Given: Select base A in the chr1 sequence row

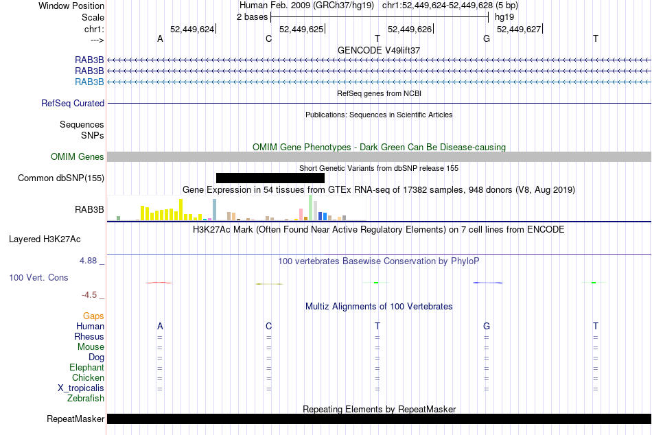Looking at the screenshot, I should coord(160,38).
